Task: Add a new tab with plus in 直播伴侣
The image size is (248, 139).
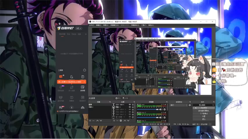Action: coord(86,34)
